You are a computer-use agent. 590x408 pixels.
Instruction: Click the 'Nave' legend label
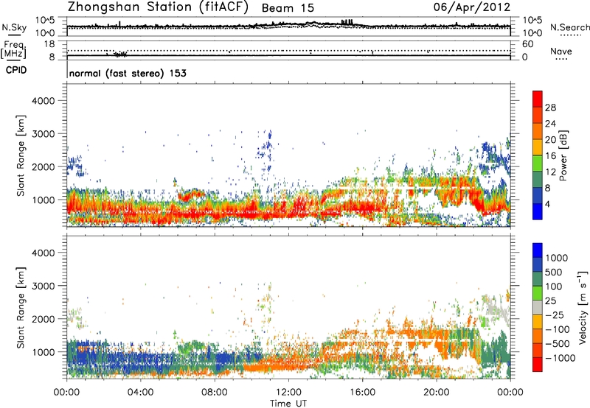click(561, 52)
